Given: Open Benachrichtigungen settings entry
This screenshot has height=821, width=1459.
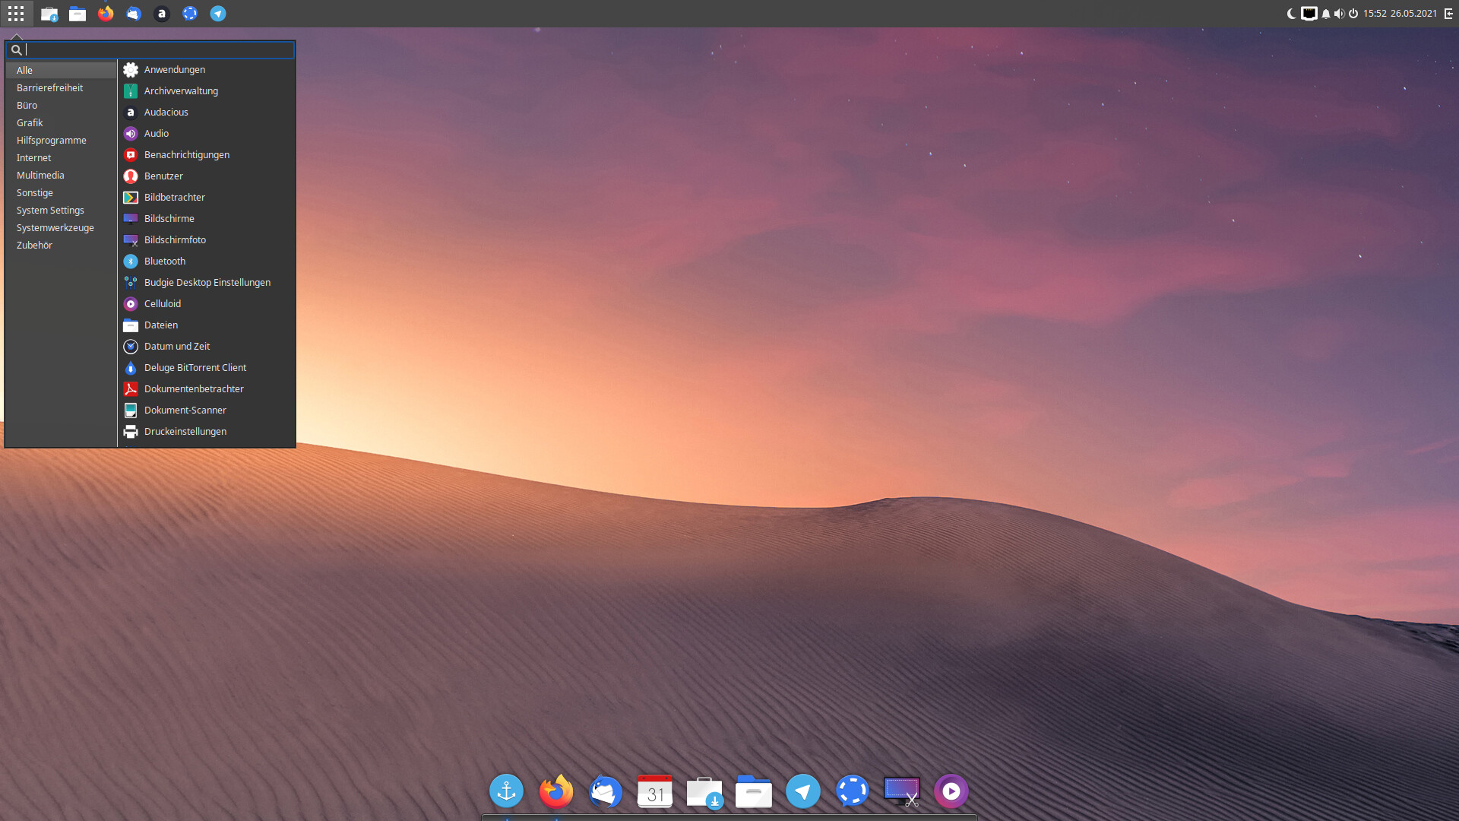Looking at the screenshot, I should pos(206,154).
